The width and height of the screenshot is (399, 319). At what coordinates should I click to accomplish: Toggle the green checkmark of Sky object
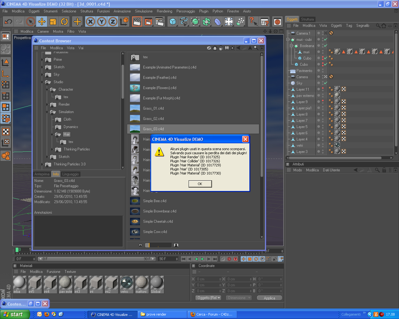click(326, 83)
